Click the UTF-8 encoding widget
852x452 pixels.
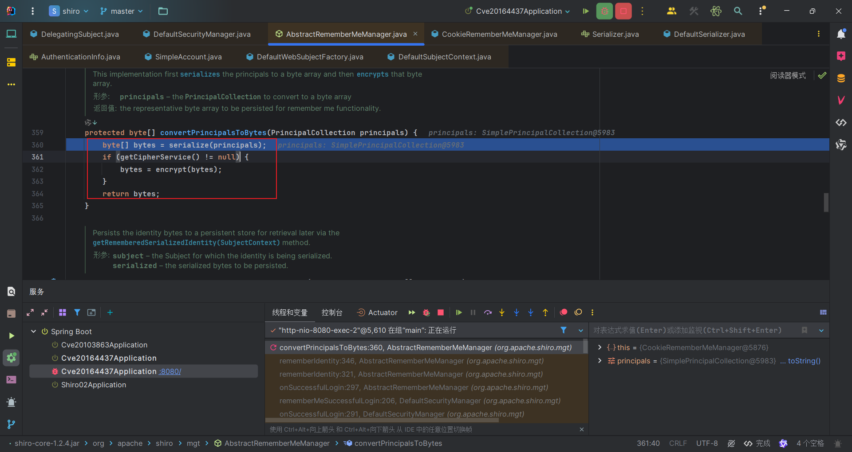tap(707, 443)
